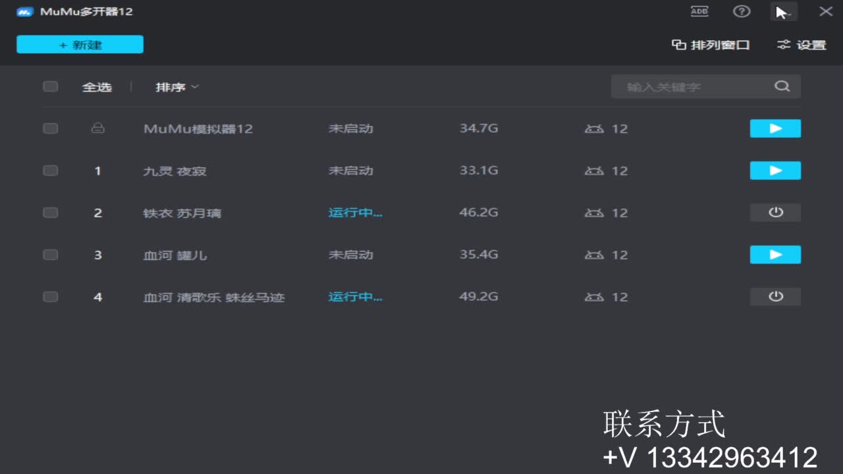Expand the 排序 sort dropdown

(x=175, y=86)
